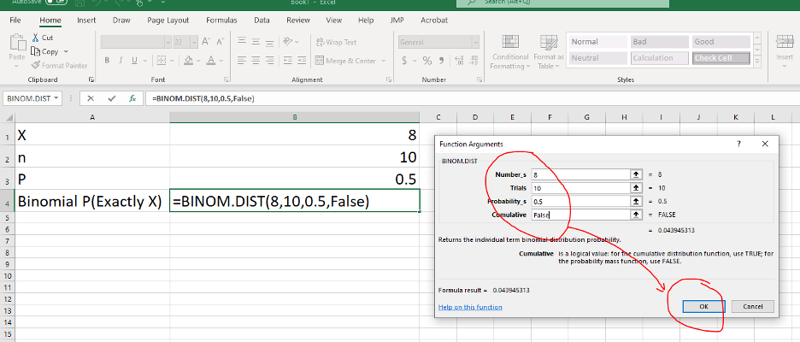This screenshot has width=800, height=342.
Task: Toggle Italic formatting
Action: (121, 61)
